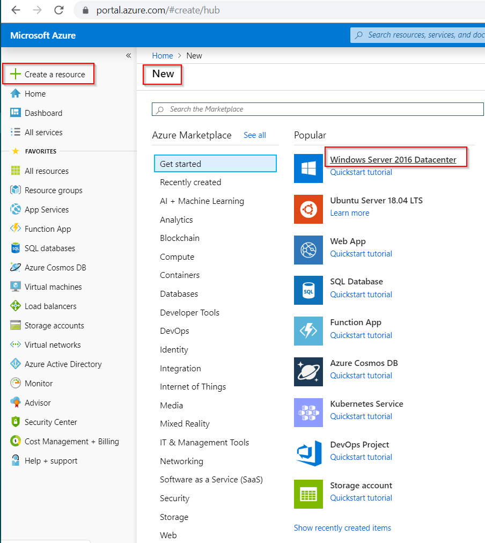Image resolution: width=485 pixels, height=543 pixels.
Task: Click the Function App title in Popular
Action: [x=356, y=322]
